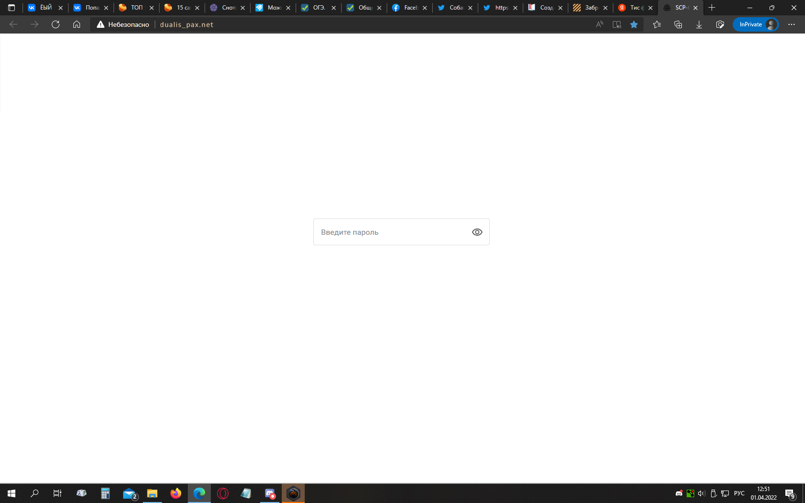Open the Mail app taskbar icon
805x503 pixels.
[129, 493]
